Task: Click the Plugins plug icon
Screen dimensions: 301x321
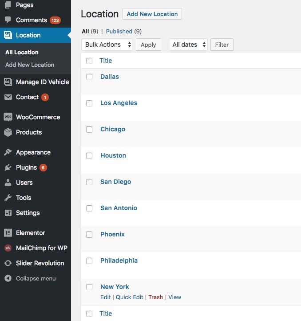Action: pyautogui.click(x=8, y=167)
